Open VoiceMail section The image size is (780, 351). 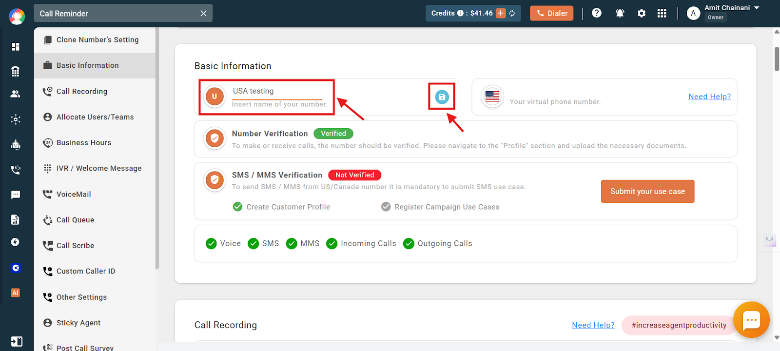click(x=95, y=194)
